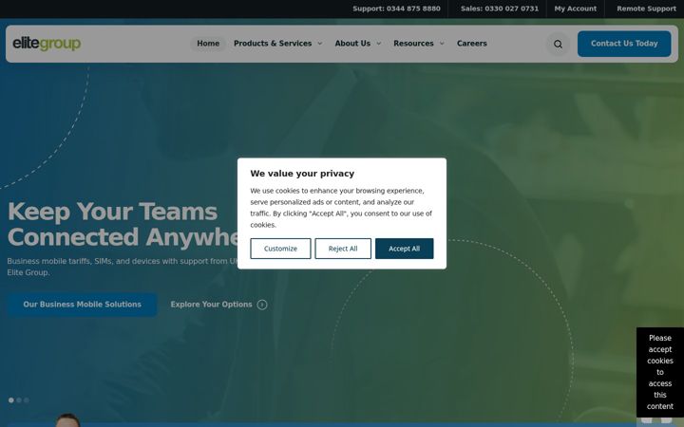Open Remote Support link
The height and width of the screenshot is (427, 684).
pyautogui.click(x=647, y=9)
